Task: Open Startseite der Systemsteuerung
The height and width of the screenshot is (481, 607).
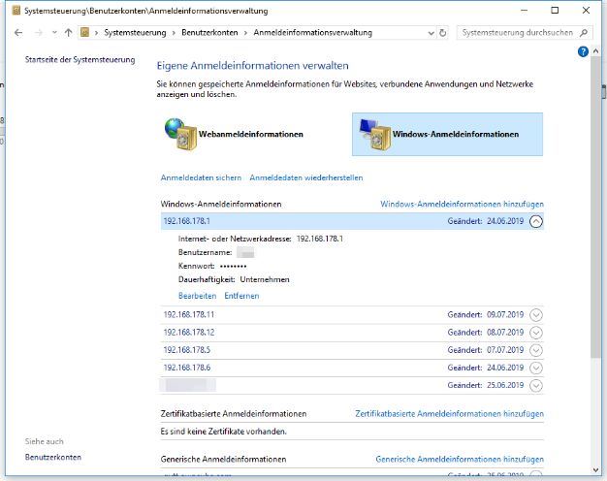Action: (x=80, y=60)
